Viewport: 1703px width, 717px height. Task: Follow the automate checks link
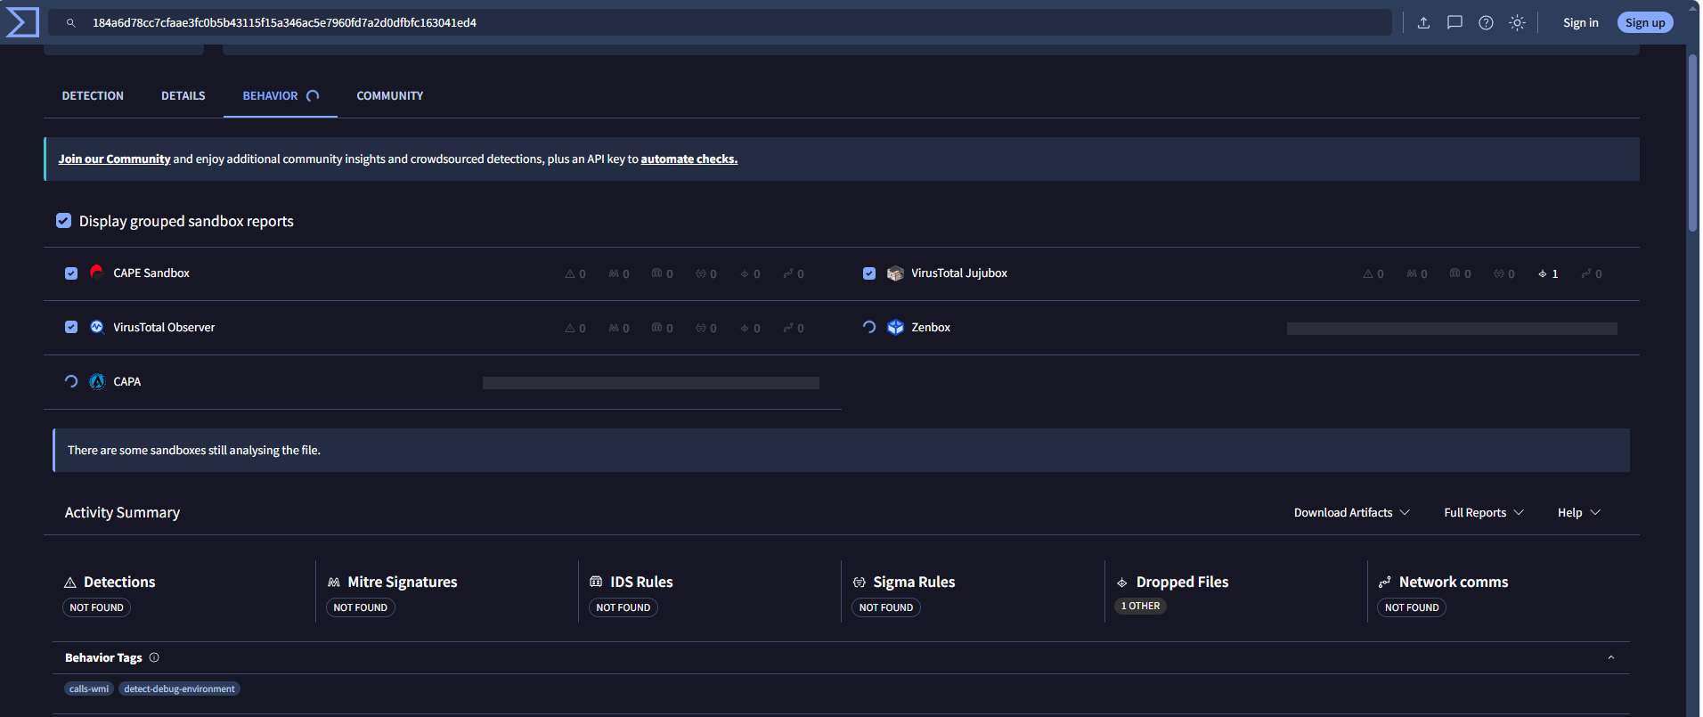(689, 159)
